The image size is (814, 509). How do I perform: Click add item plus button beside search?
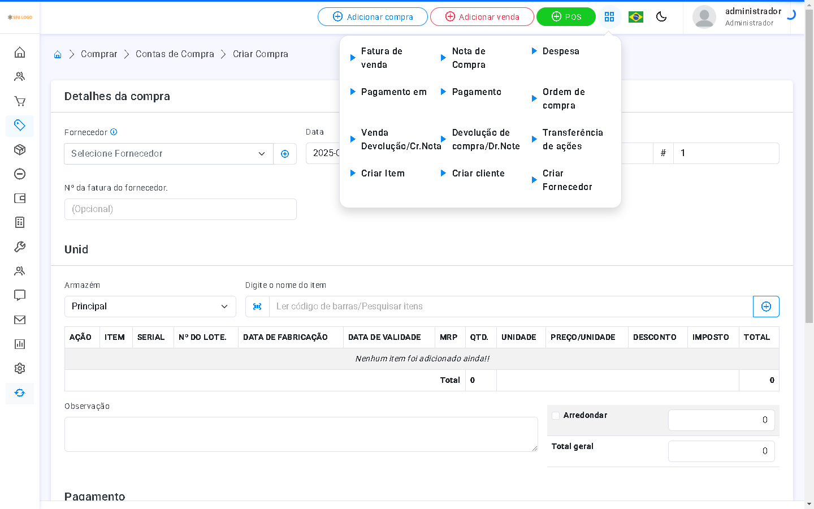(766, 307)
